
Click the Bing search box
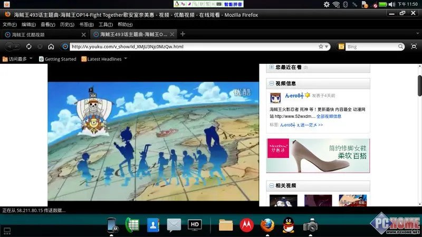coord(372,47)
